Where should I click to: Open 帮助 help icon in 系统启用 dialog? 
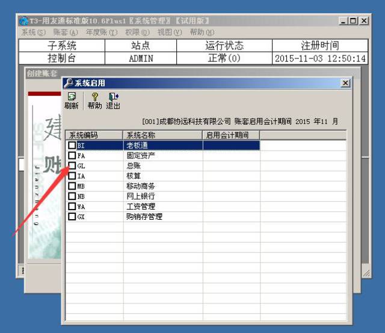click(x=95, y=101)
